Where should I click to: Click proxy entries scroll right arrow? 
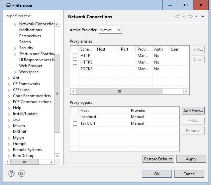click(186, 92)
